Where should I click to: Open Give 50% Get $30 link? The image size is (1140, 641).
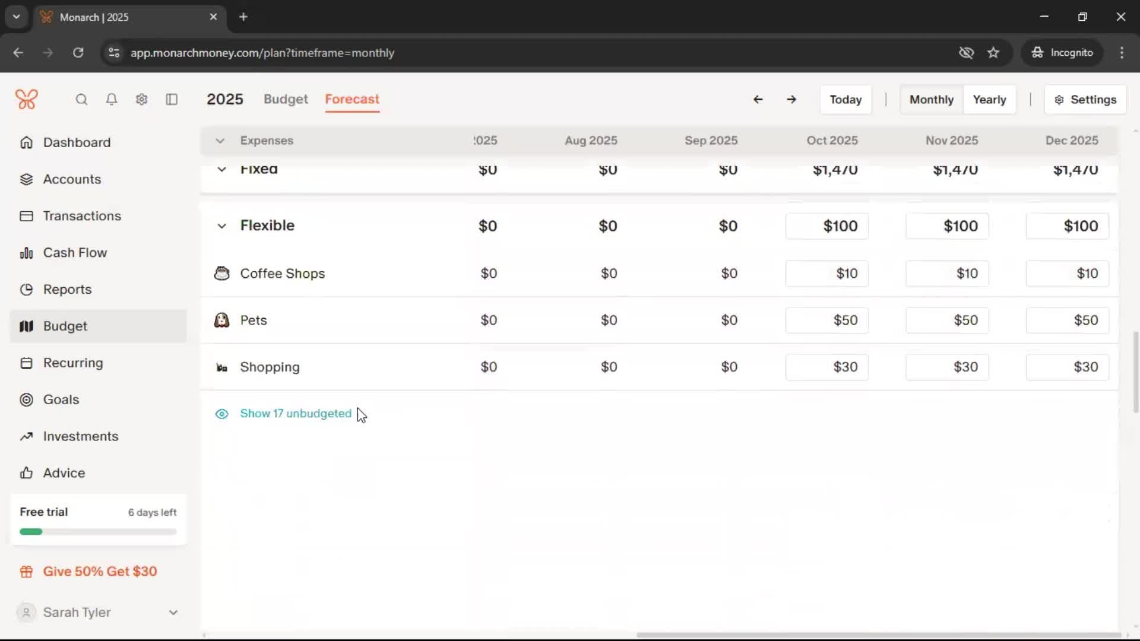tap(100, 572)
